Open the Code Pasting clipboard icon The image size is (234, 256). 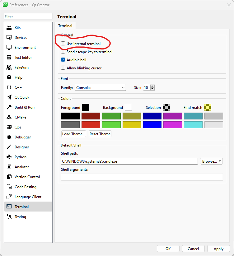[x=9, y=187]
